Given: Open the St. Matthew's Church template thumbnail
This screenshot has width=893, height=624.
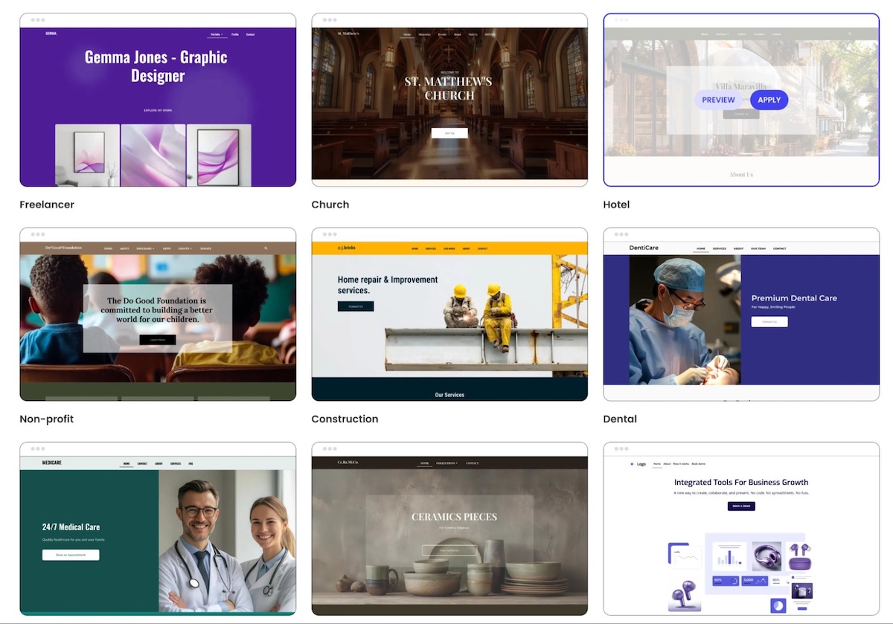Looking at the screenshot, I should click(449, 100).
